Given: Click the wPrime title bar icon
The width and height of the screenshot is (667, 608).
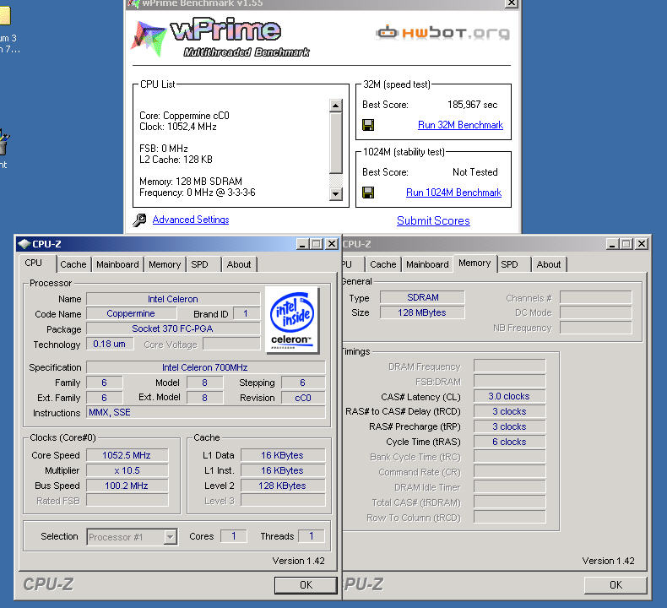Looking at the screenshot, I should point(133,3).
